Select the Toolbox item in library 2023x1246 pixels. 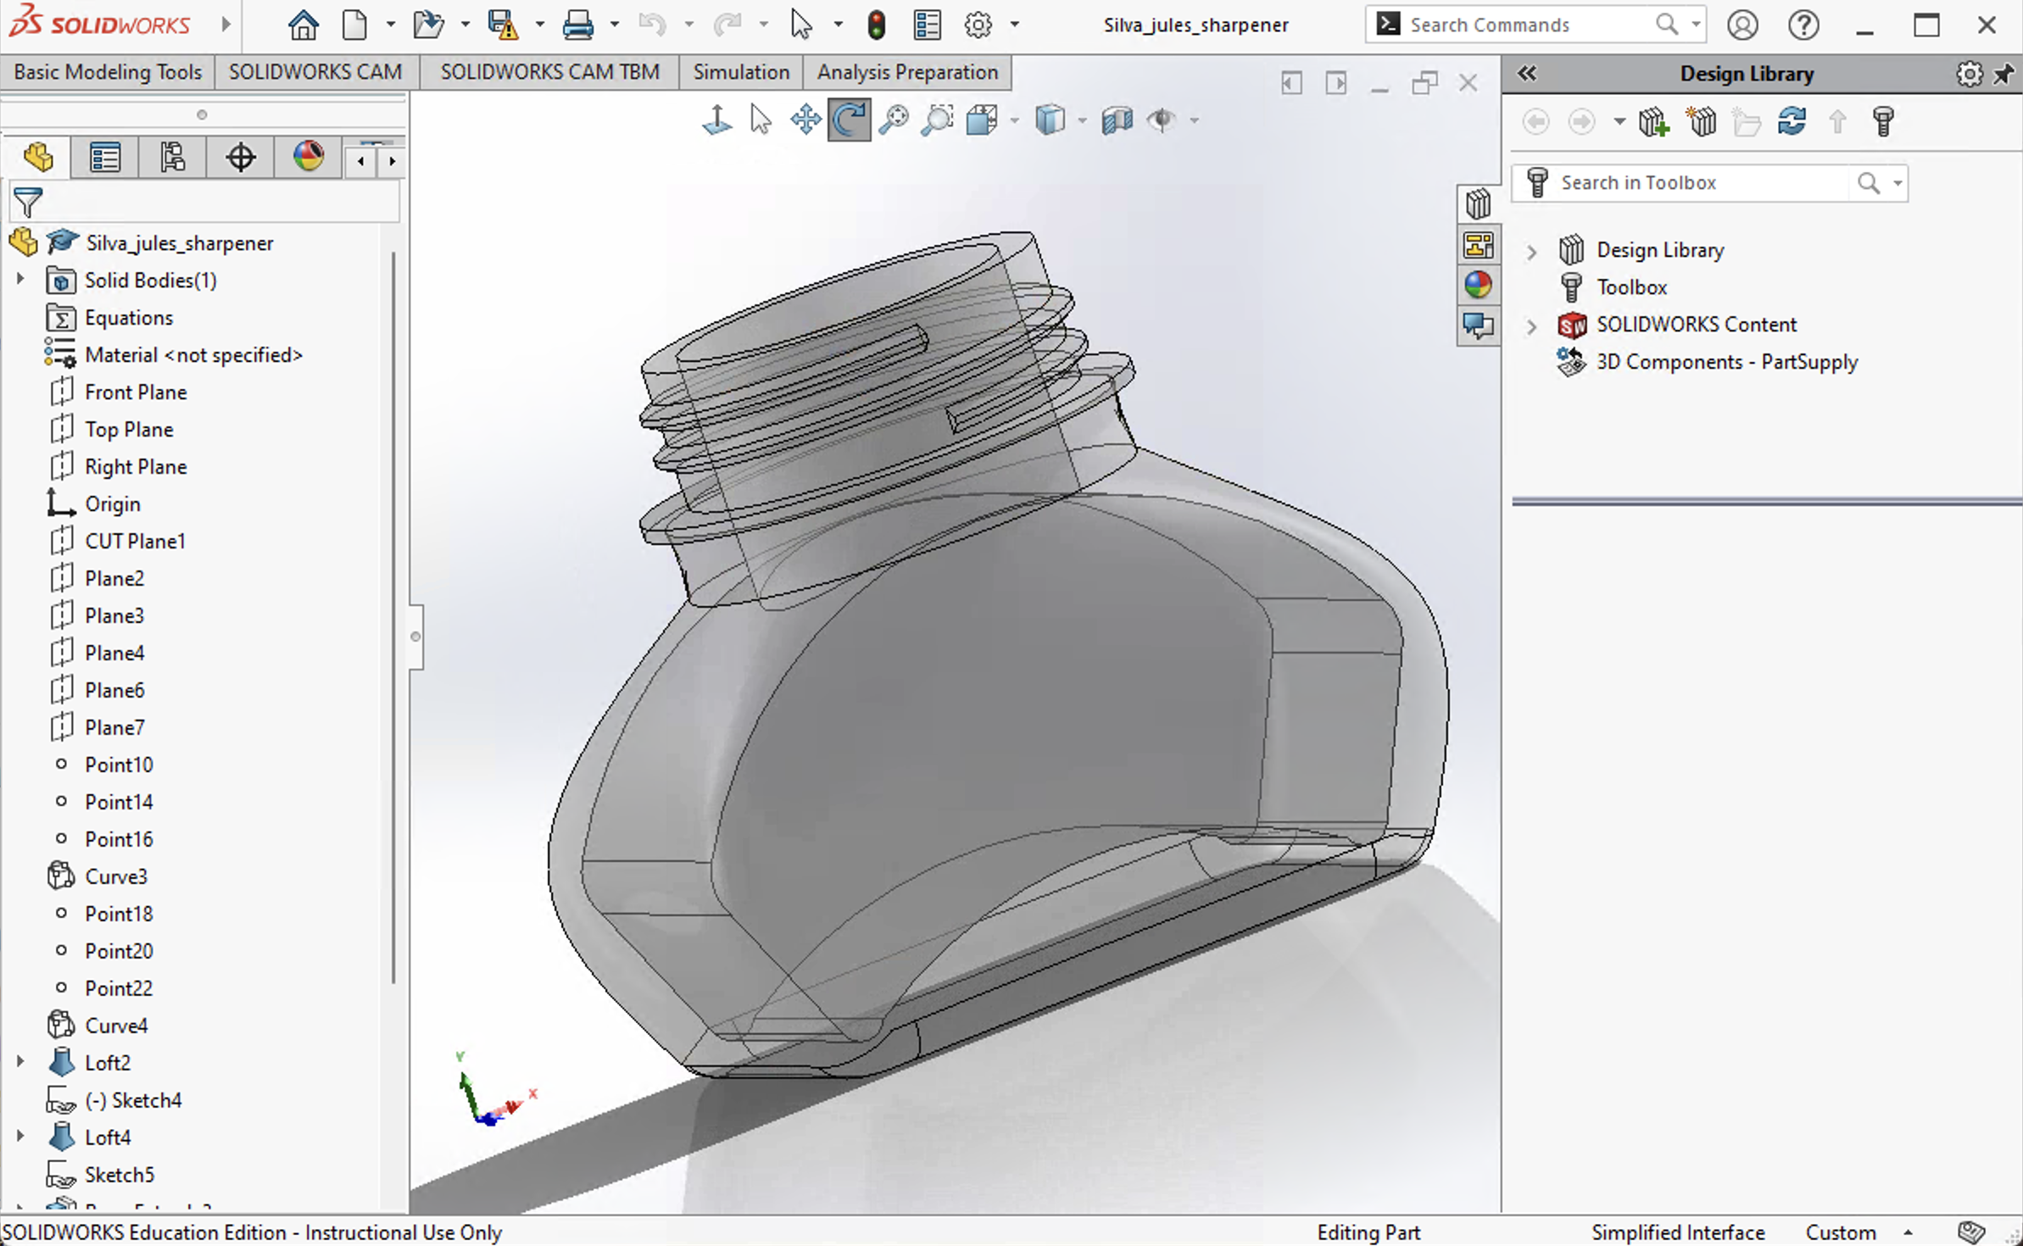pyautogui.click(x=1631, y=287)
